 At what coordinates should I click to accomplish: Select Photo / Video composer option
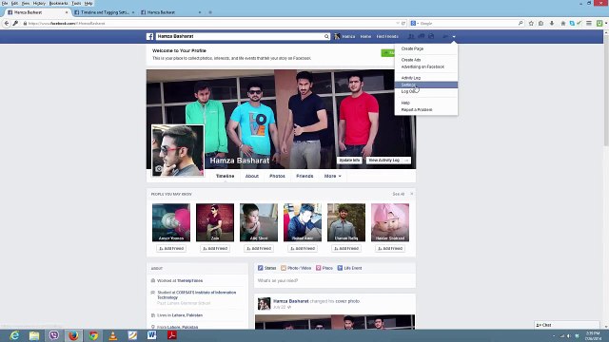(296, 268)
